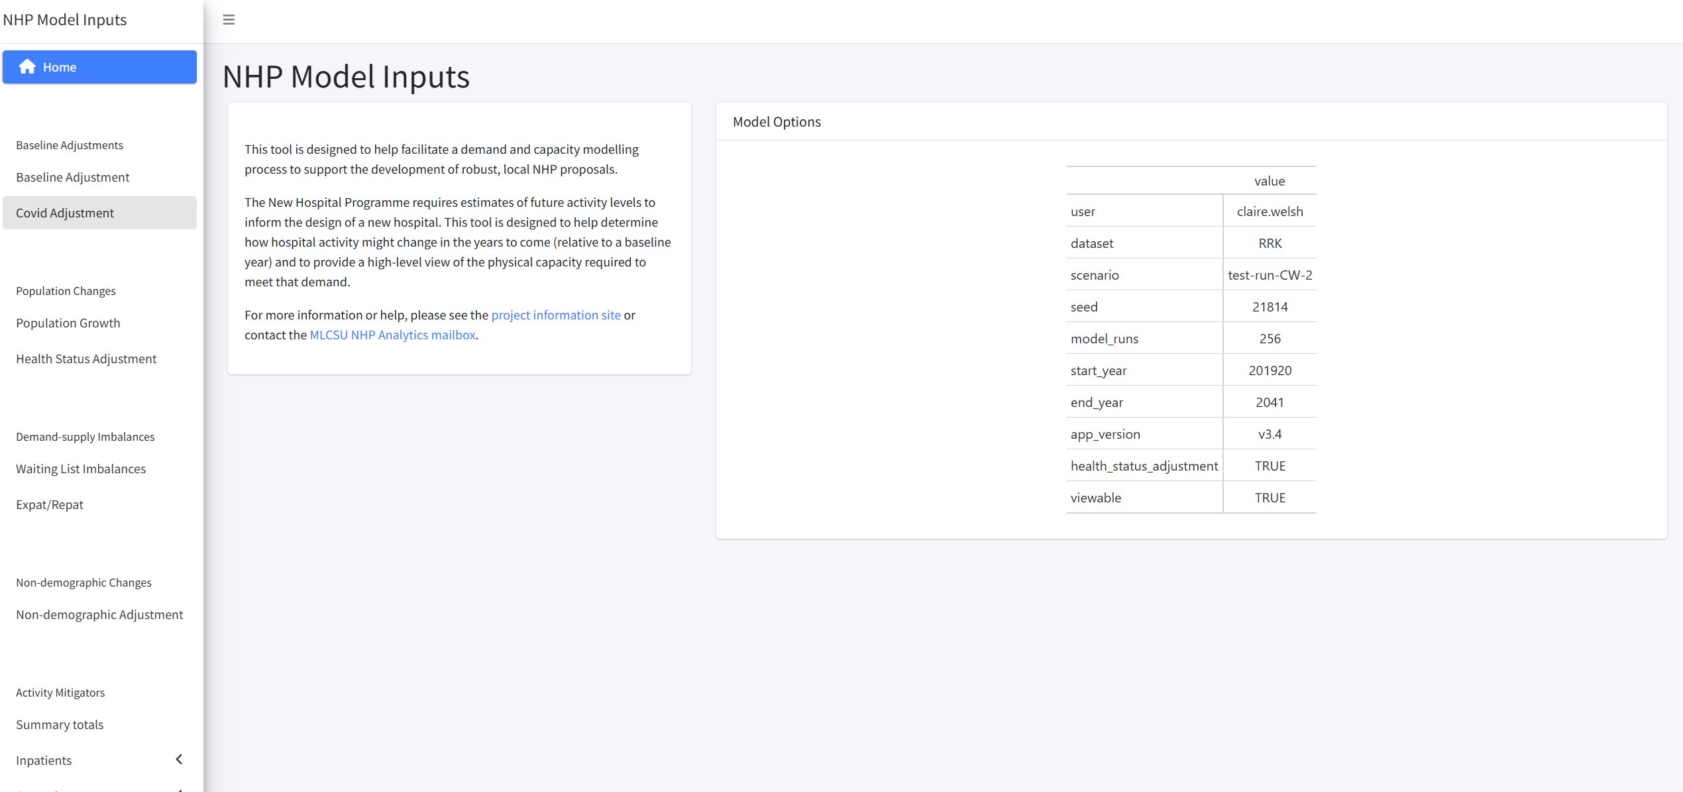This screenshot has width=1683, height=792.
Task: Click MLCSU NHP Analytics mailbox link
Action: 392,335
